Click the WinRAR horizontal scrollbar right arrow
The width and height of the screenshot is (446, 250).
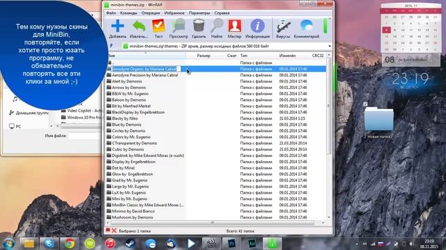[323, 223]
